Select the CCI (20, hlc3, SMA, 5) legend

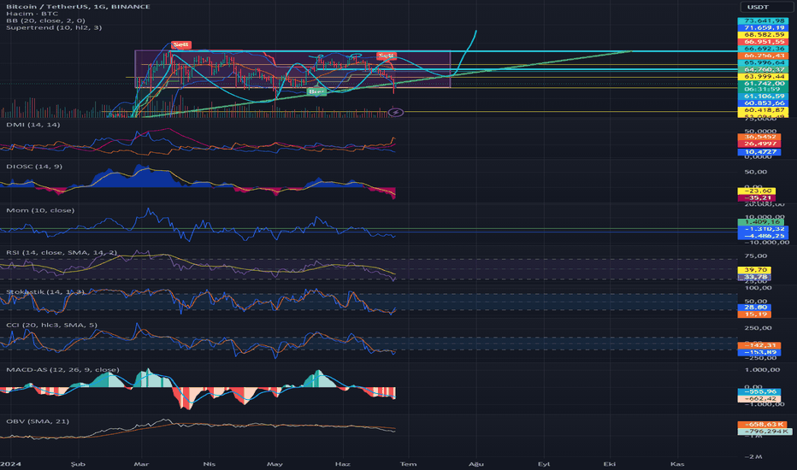tap(51, 326)
